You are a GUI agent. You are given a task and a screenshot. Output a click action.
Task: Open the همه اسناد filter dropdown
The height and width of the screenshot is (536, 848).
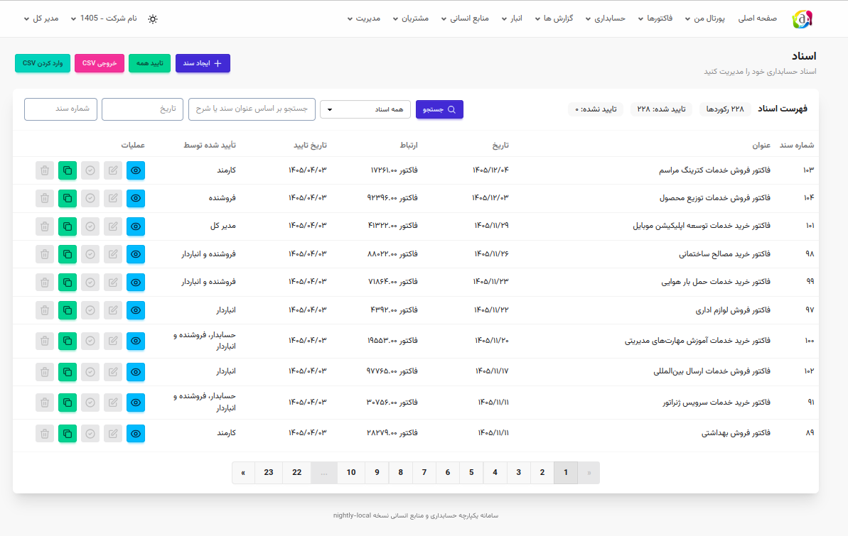coord(365,110)
